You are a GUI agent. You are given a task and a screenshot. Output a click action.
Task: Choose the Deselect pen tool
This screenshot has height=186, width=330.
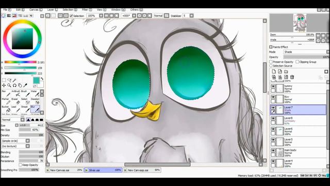[x=35, y=101]
